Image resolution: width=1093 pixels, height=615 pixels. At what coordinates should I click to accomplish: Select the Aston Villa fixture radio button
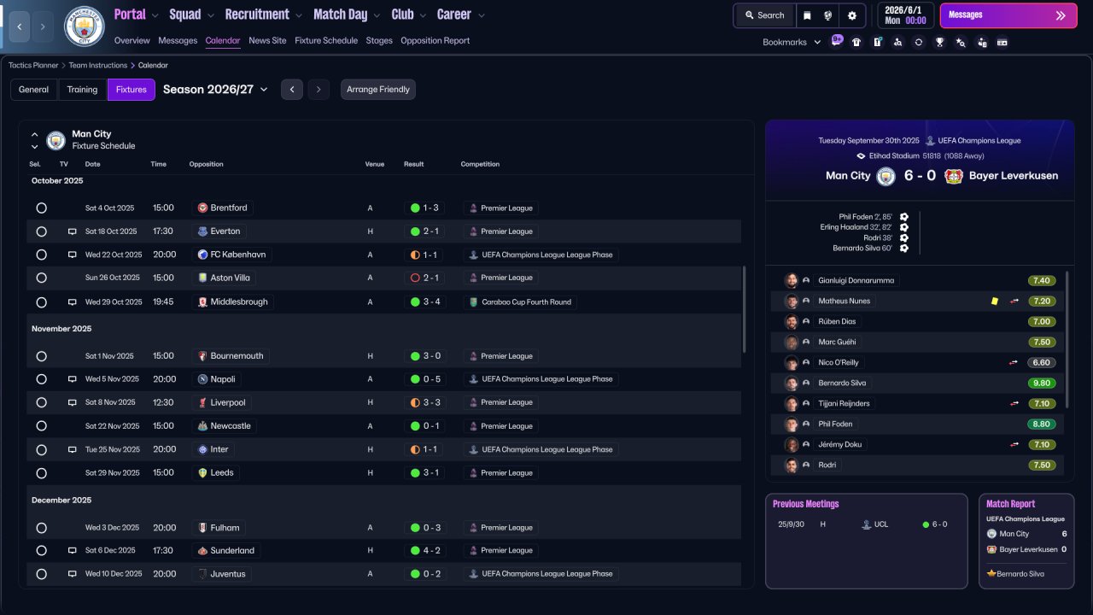click(41, 278)
